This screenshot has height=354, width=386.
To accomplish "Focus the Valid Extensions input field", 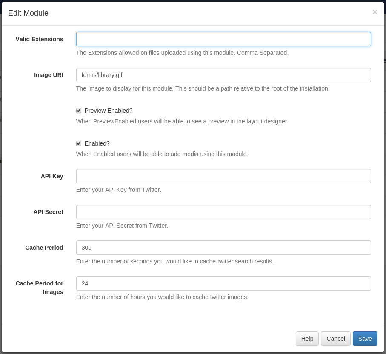I will click(x=223, y=39).
